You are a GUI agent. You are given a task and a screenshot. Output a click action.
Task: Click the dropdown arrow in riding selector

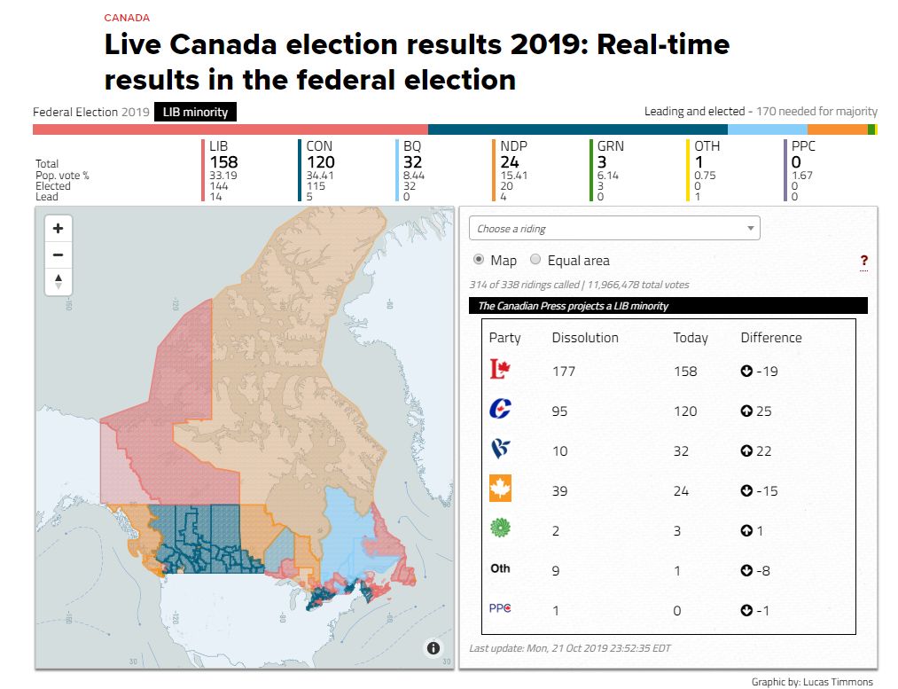(x=750, y=229)
